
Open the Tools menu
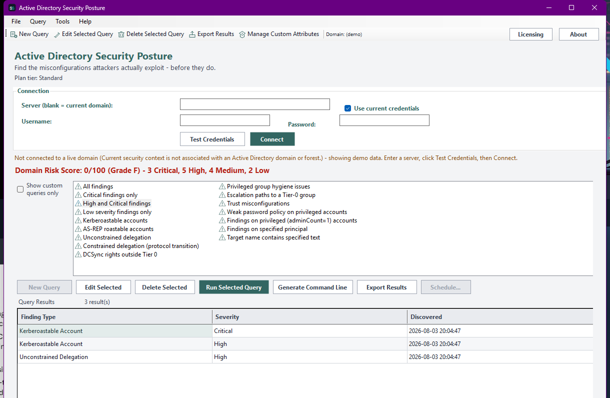pos(62,21)
